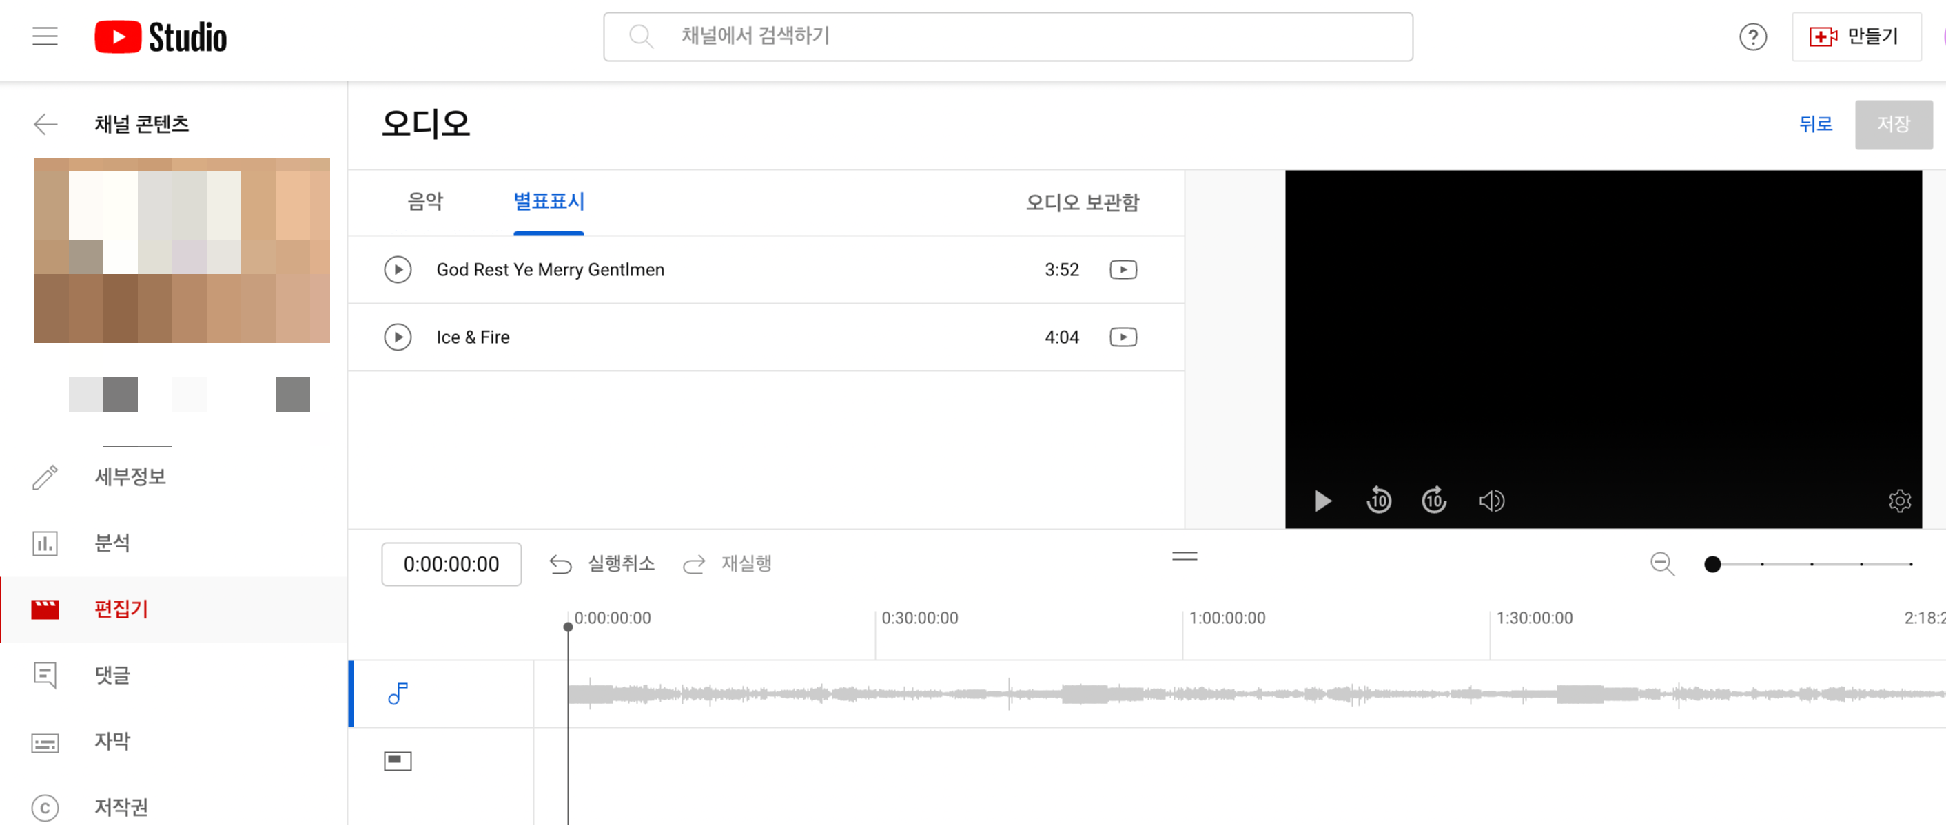
Task: Click the timeline zoom slider handle
Action: (1712, 564)
